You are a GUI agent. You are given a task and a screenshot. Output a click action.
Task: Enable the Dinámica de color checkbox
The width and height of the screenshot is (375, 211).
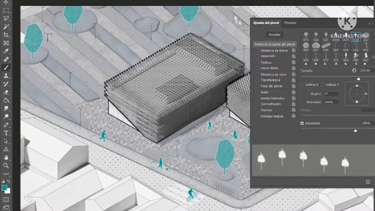tap(257, 74)
